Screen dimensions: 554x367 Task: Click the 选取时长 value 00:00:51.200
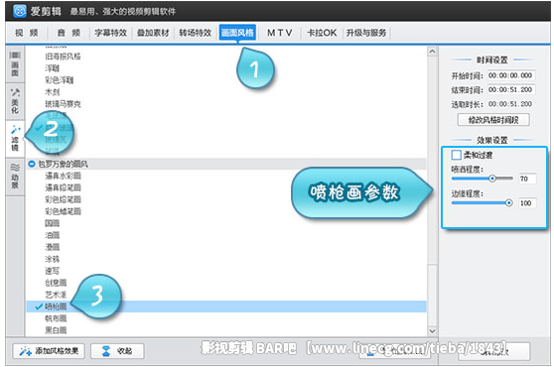coord(510,104)
